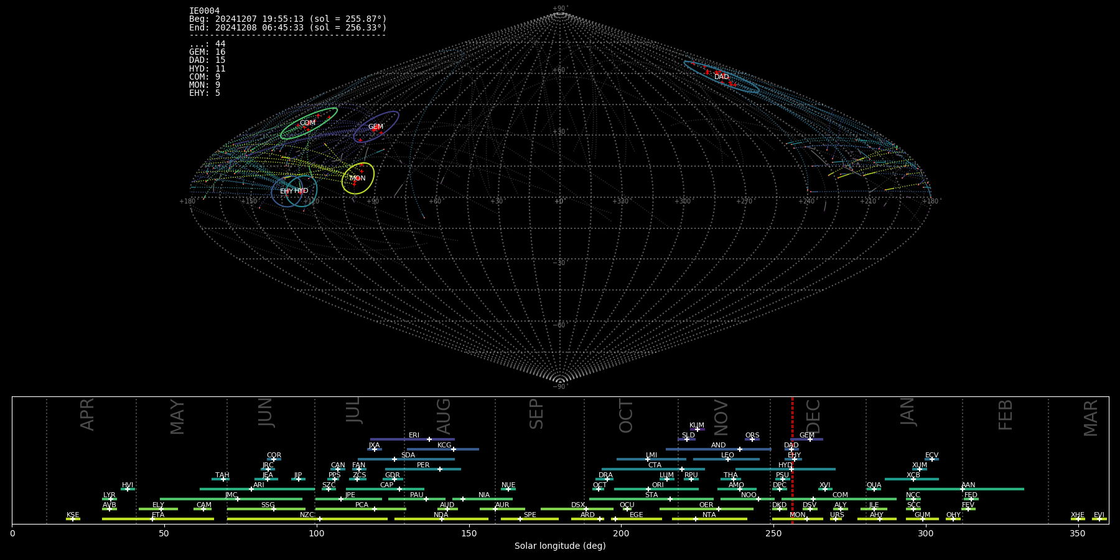Viewport: 1120px width, 560px height.
Task: Select the NOO shower bar in timeline
Action: [747, 499]
